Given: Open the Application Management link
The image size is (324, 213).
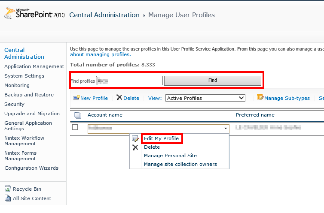Looking at the screenshot, I should point(34,66).
